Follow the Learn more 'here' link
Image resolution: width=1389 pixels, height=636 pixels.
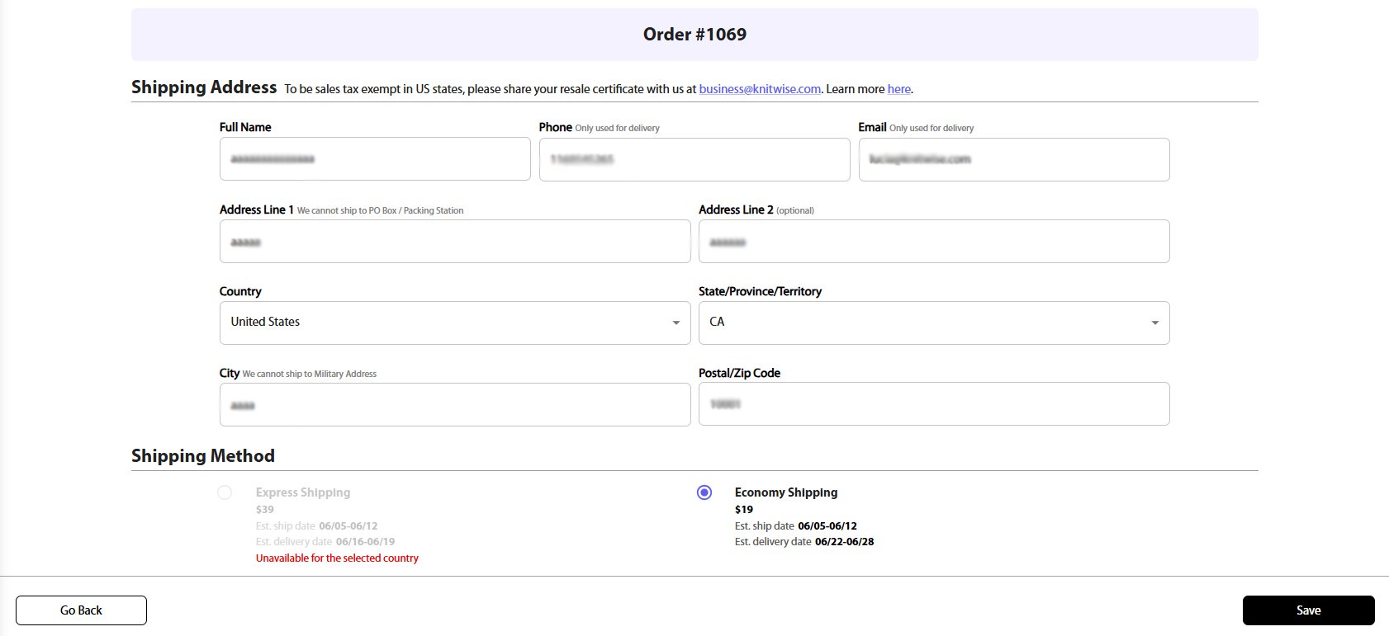click(899, 89)
